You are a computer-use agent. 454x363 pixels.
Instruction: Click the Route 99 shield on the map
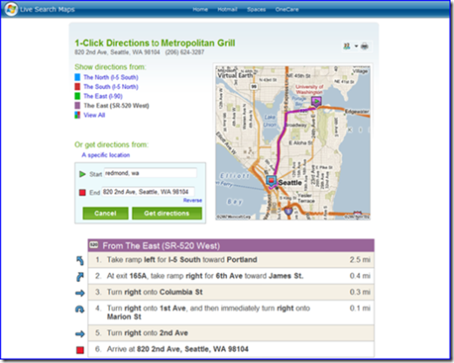(254, 86)
